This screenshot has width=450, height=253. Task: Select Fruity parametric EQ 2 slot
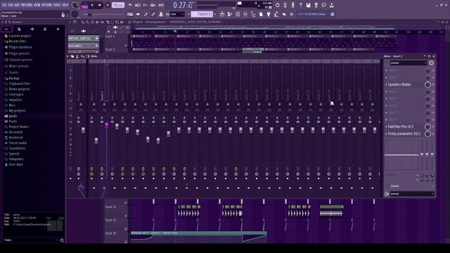click(x=404, y=134)
